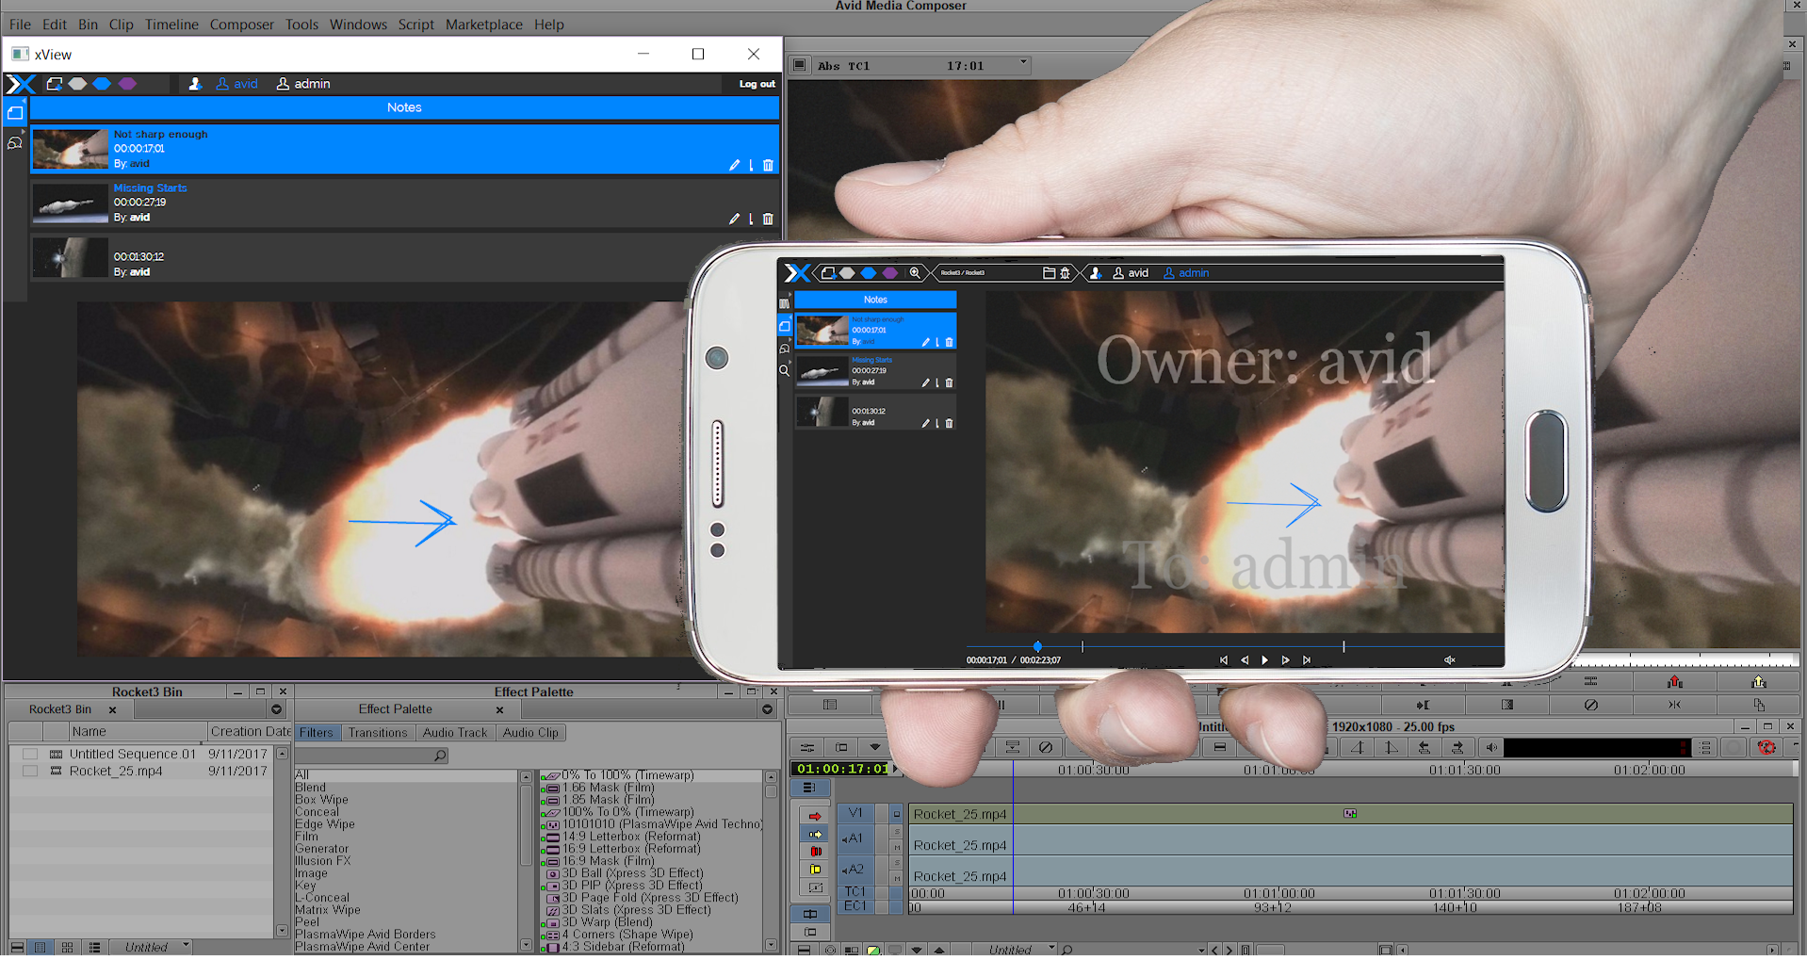
Task: Click the add user icon in xView toolbar
Action: (195, 84)
